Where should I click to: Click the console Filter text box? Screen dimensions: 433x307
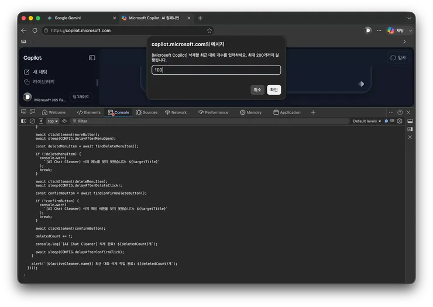210,121
